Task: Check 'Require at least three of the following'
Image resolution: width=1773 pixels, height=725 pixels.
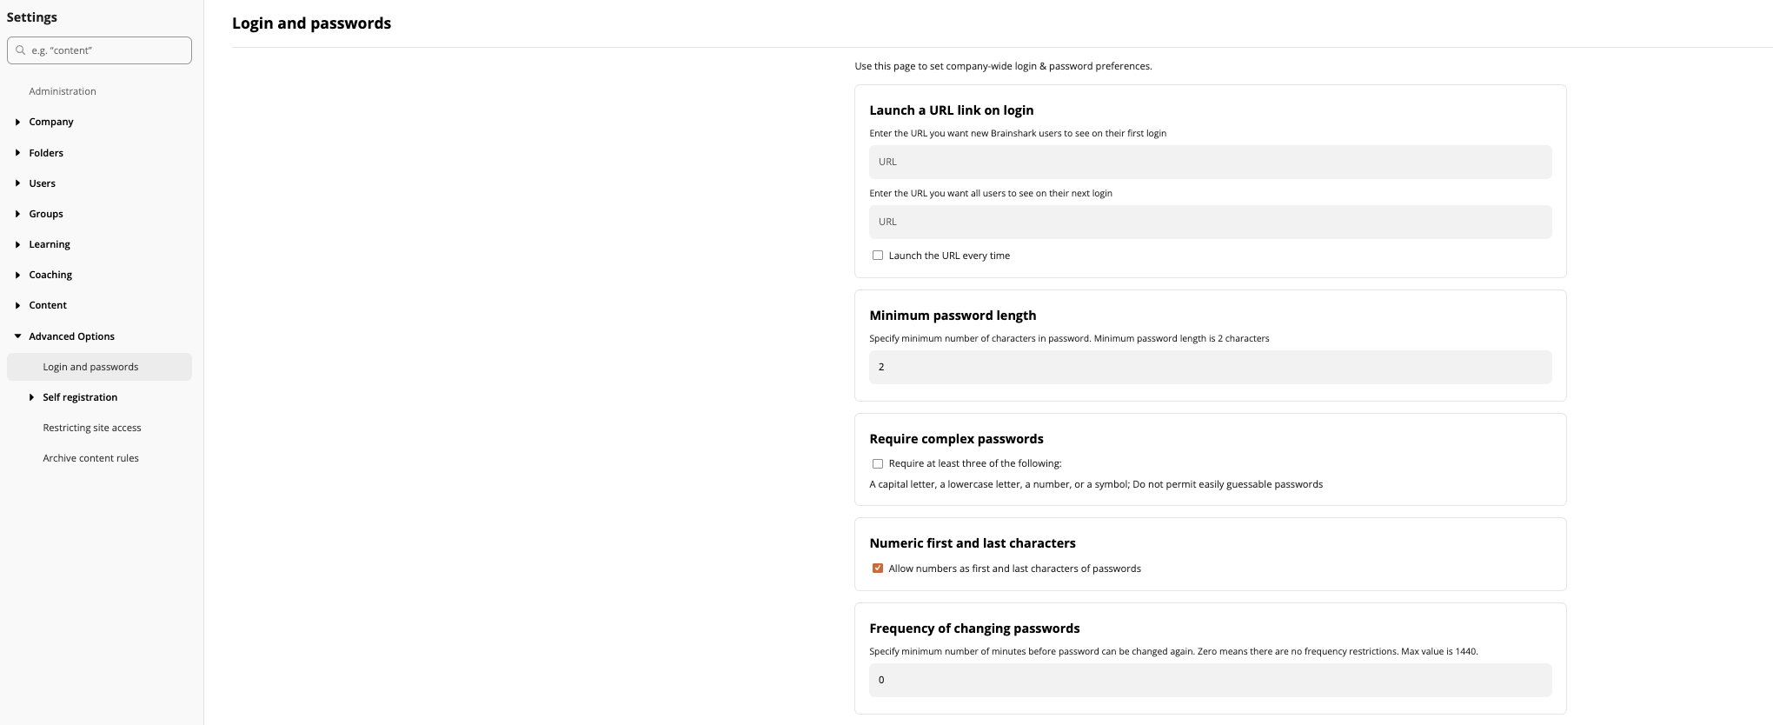Action: click(x=878, y=463)
